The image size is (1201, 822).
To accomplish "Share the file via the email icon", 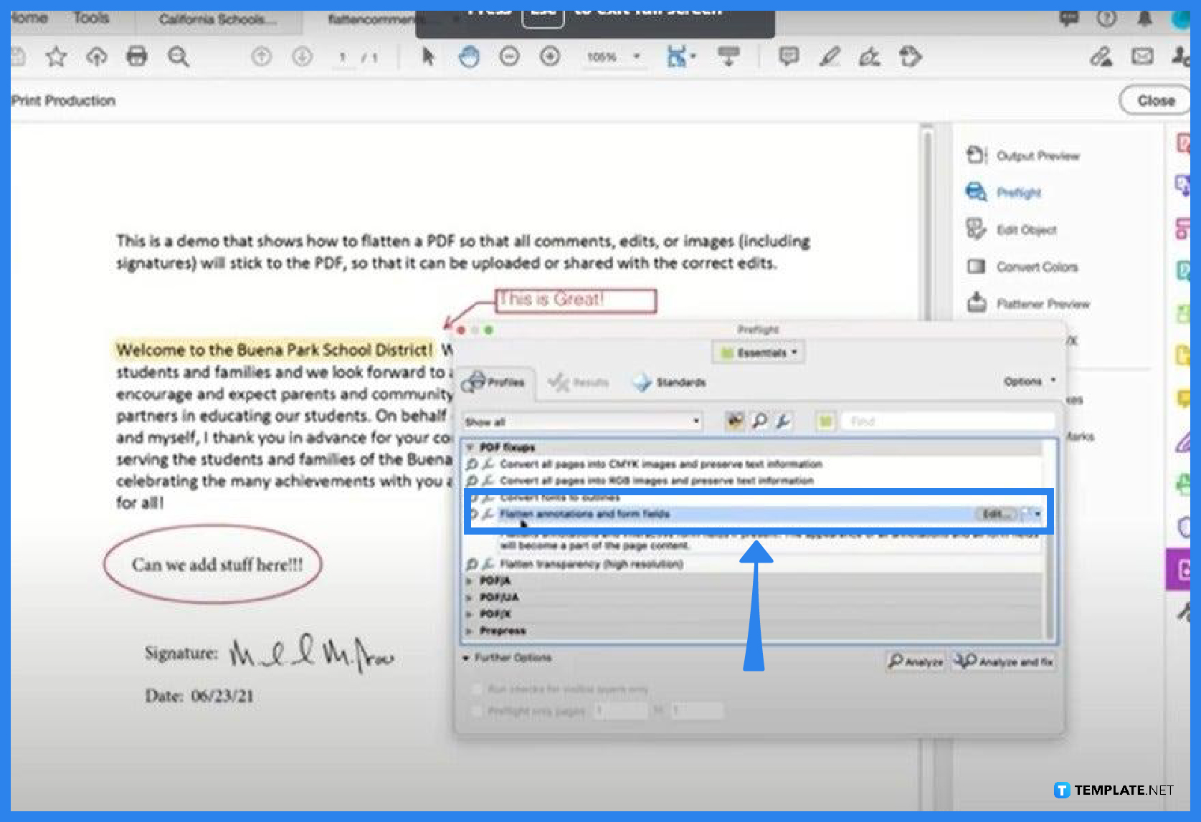I will click(x=1141, y=56).
